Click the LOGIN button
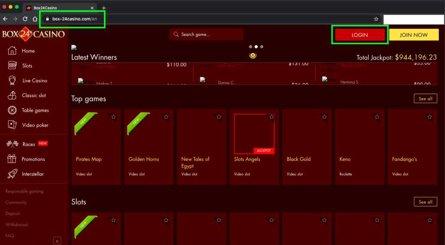This screenshot has width=445, height=245. (x=360, y=35)
